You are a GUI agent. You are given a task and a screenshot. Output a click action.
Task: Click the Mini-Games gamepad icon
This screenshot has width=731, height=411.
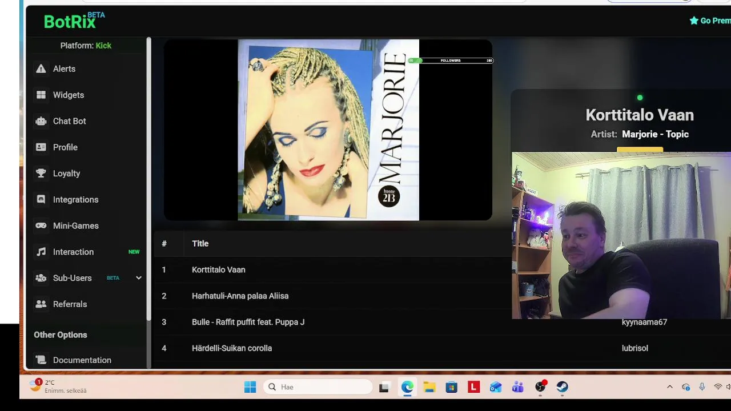point(41,225)
